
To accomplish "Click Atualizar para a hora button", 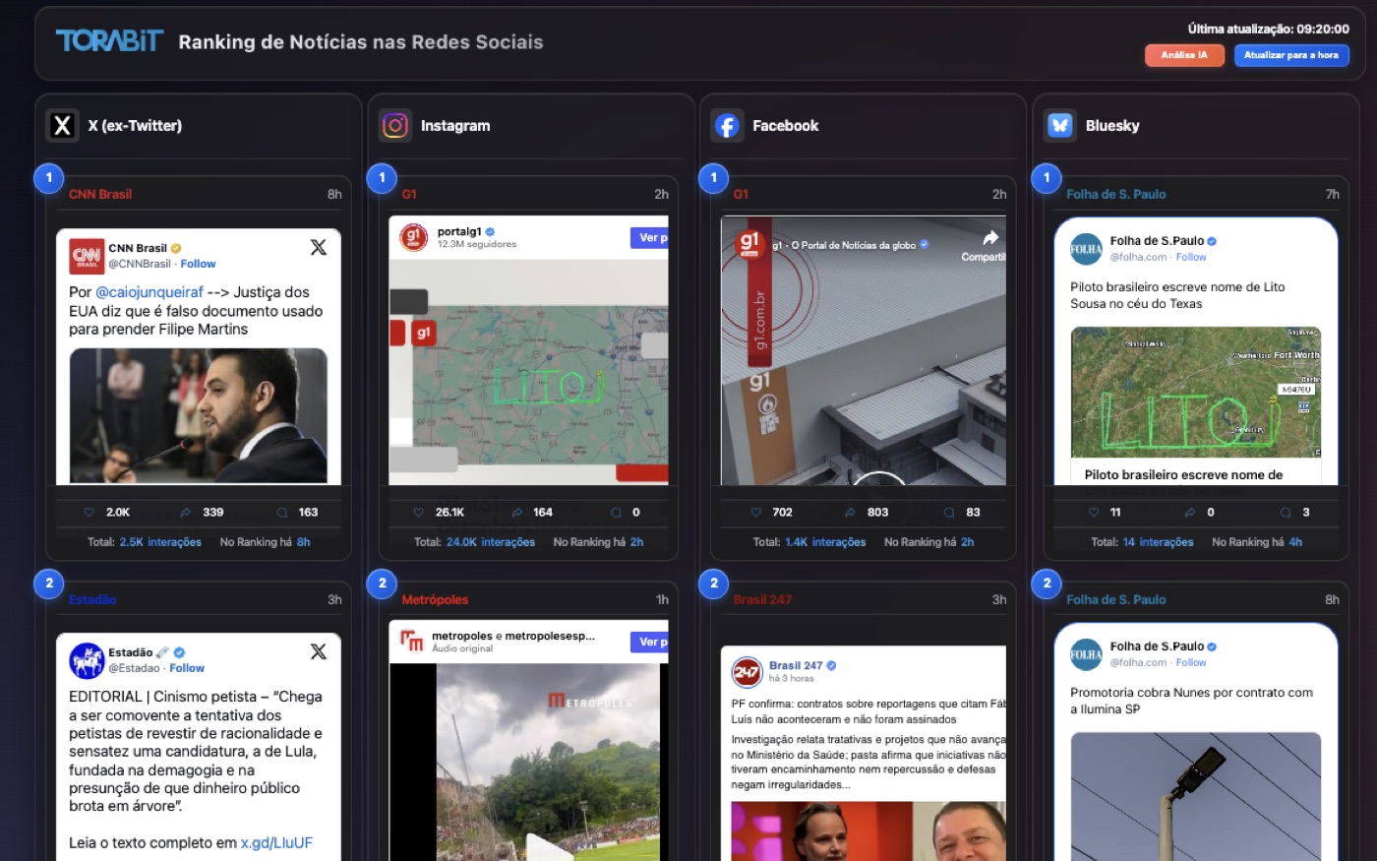I will click(1291, 55).
